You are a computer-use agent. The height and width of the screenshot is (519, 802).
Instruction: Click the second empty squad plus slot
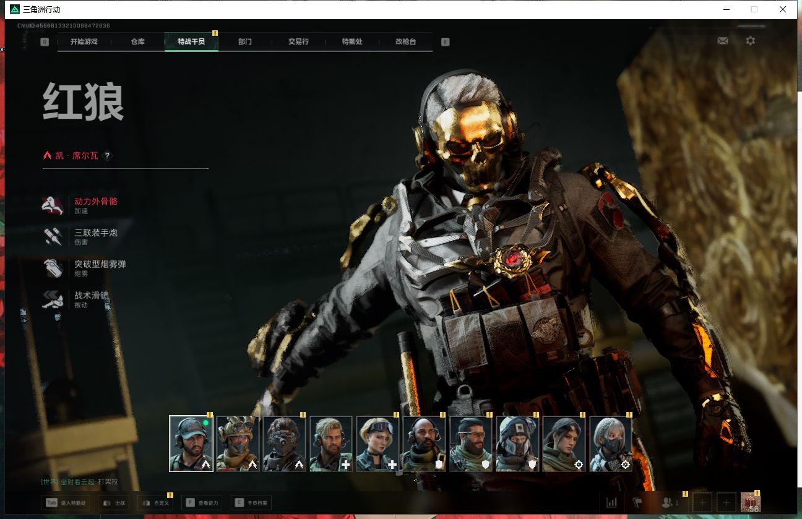[727, 503]
